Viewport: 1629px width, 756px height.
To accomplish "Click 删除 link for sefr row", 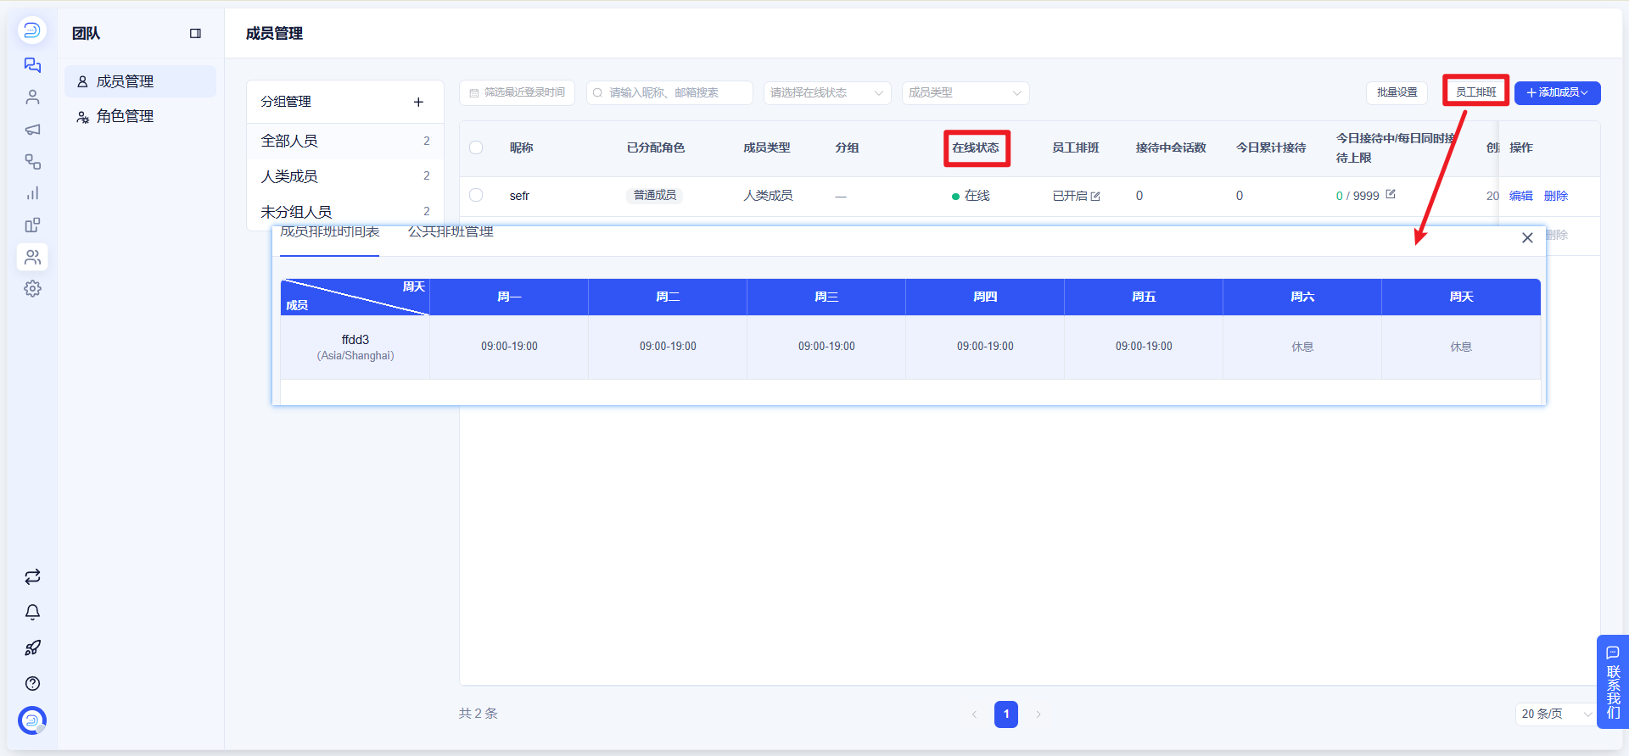I will tap(1556, 196).
